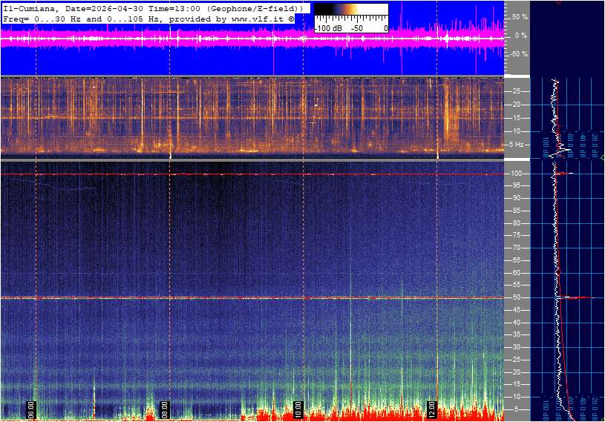Screen dimensions: 605x422
Task: Click the 50 Hz tick on lower frequency axis
Action: click(517, 297)
